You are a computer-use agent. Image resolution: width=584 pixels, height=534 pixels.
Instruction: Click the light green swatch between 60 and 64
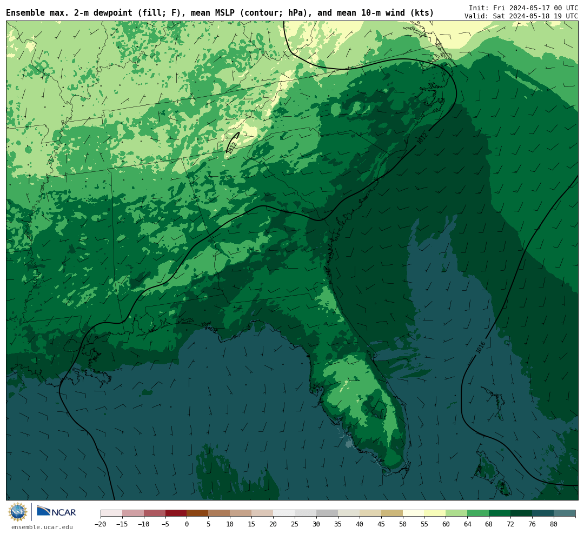(x=456, y=513)
